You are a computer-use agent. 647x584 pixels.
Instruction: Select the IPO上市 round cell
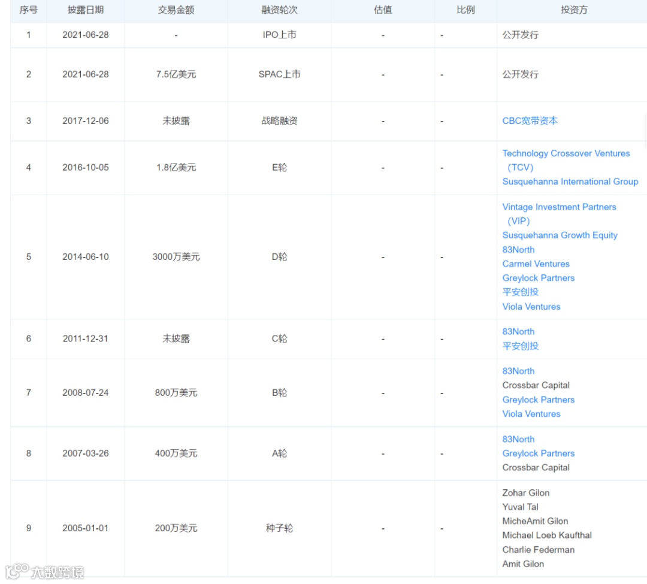coord(279,35)
